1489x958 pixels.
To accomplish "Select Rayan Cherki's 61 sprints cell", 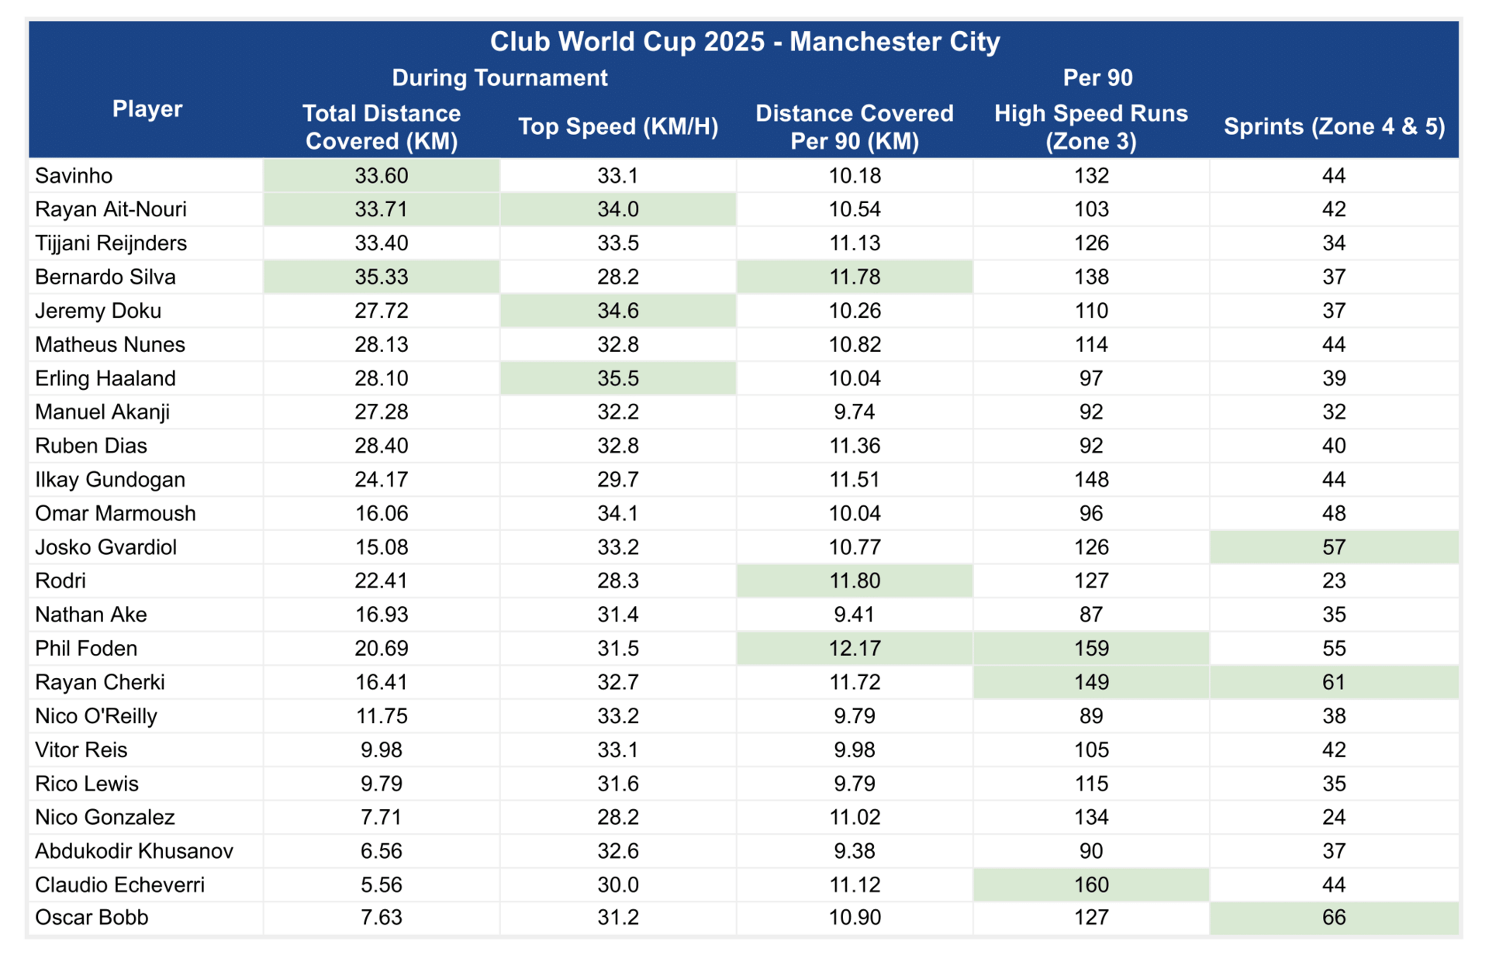I will 1334,683.
